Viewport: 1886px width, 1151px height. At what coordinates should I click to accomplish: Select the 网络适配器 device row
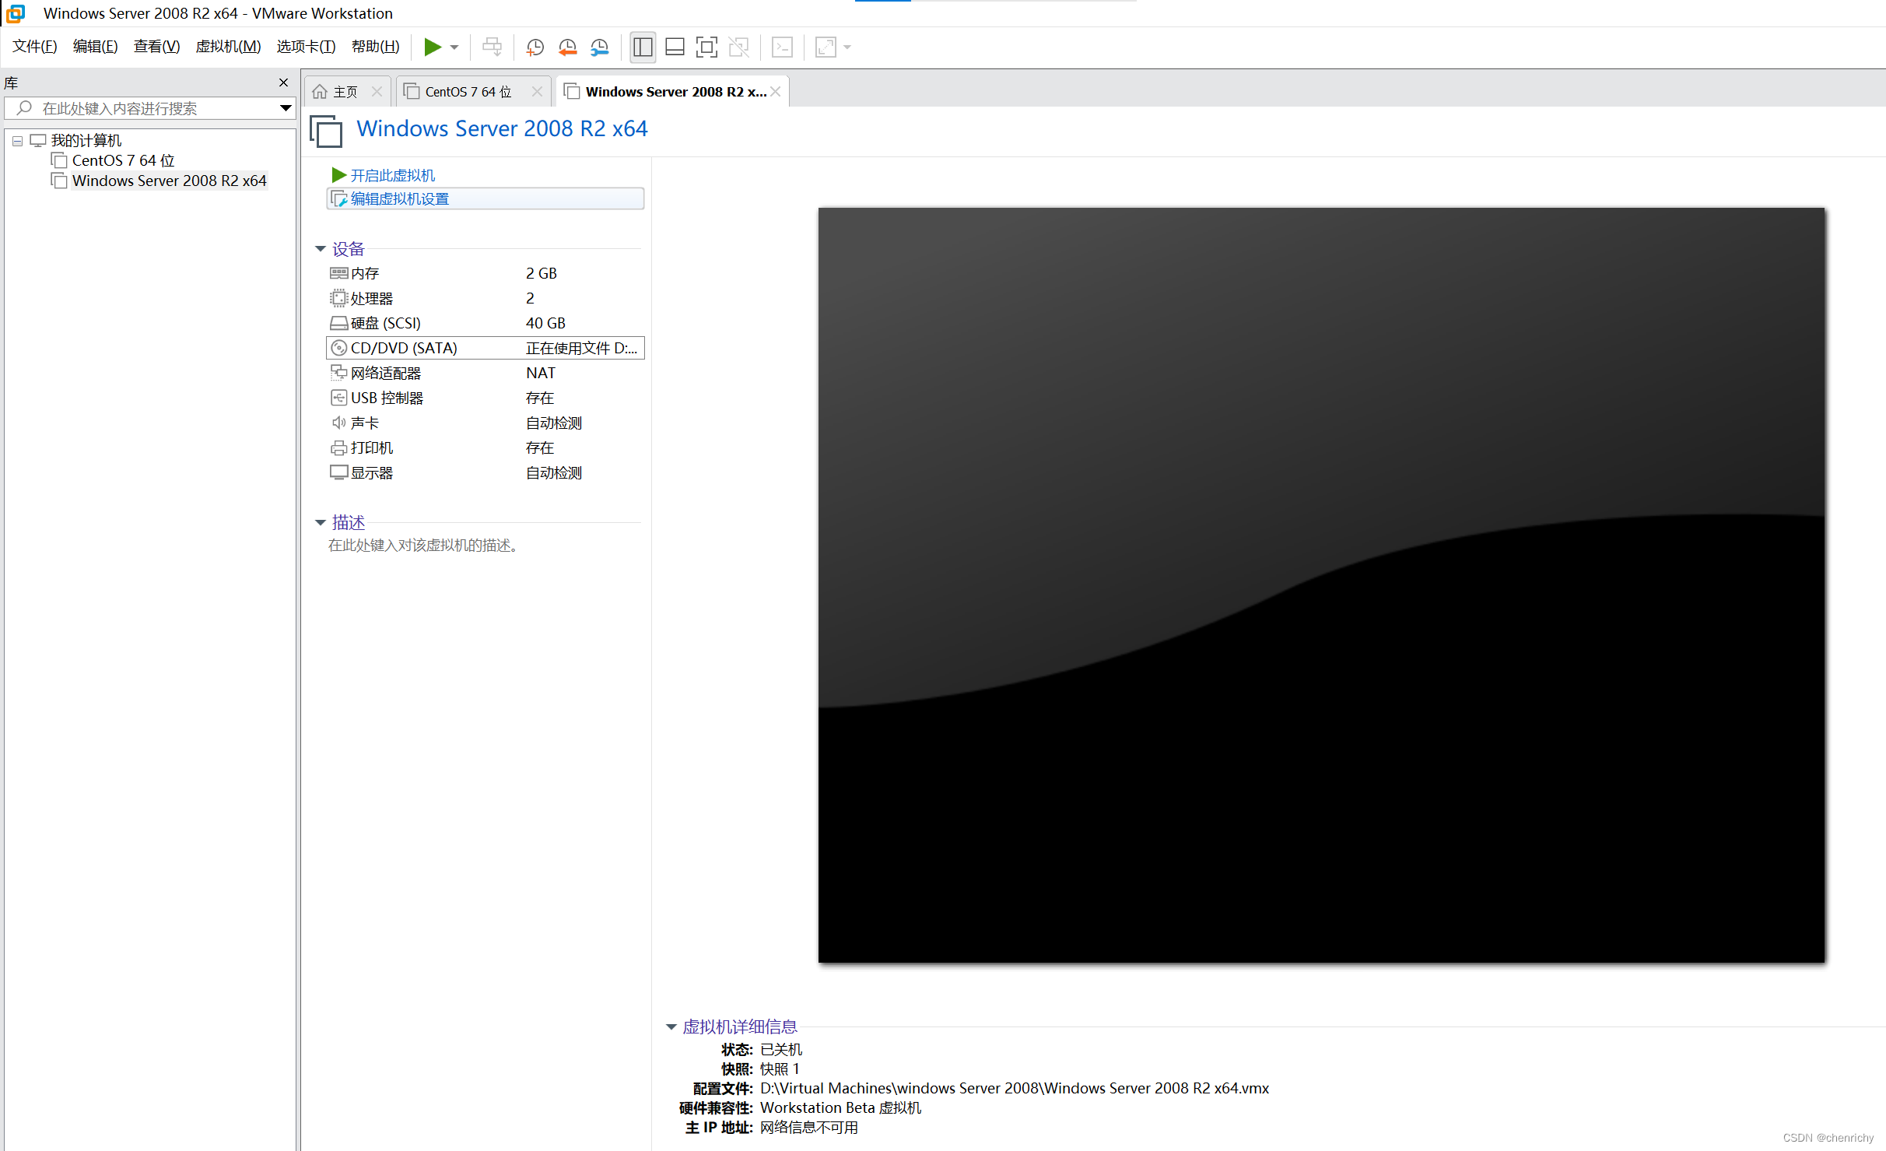[485, 373]
